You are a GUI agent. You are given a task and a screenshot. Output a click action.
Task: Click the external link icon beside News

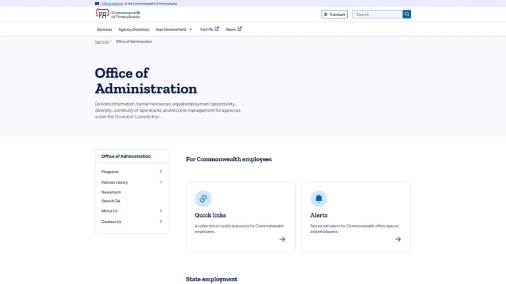point(239,29)
